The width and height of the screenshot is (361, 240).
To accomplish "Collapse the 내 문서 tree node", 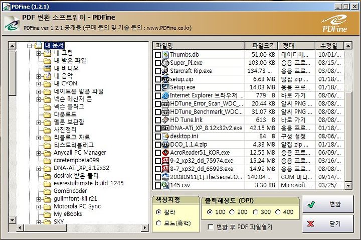I will [x=30, y=46].
